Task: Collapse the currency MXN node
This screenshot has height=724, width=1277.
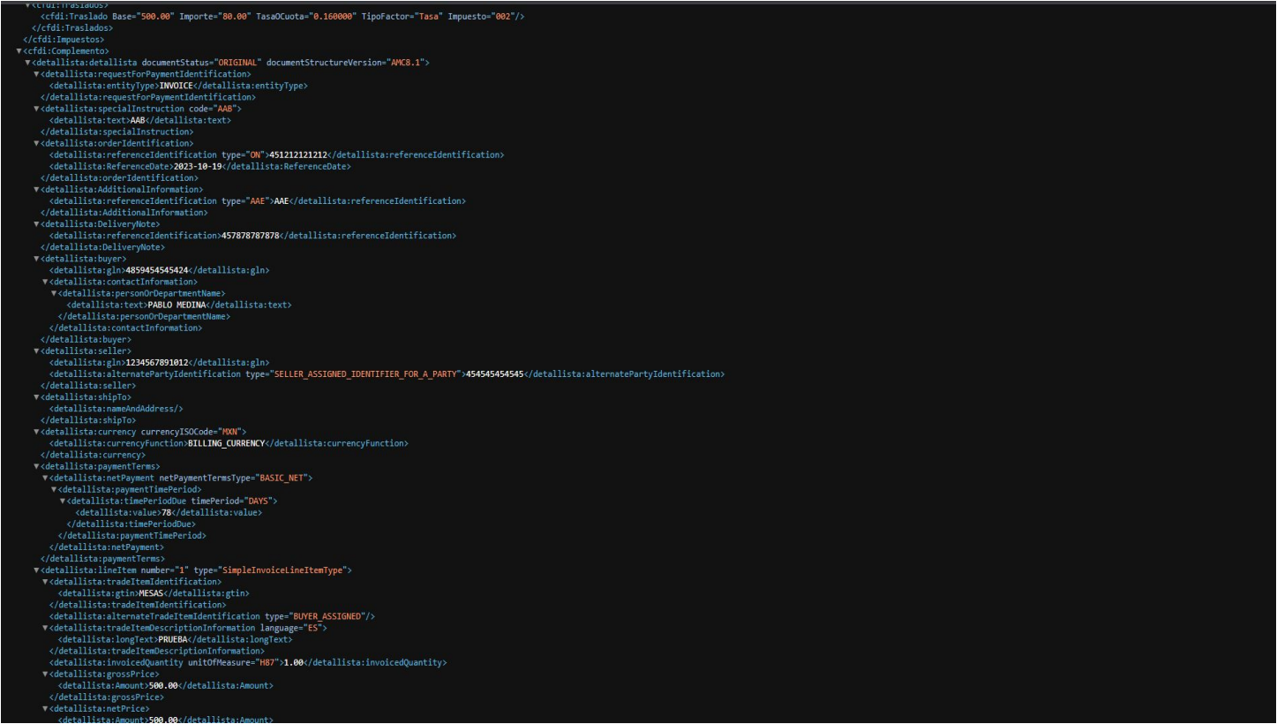Action: point(36,431)
